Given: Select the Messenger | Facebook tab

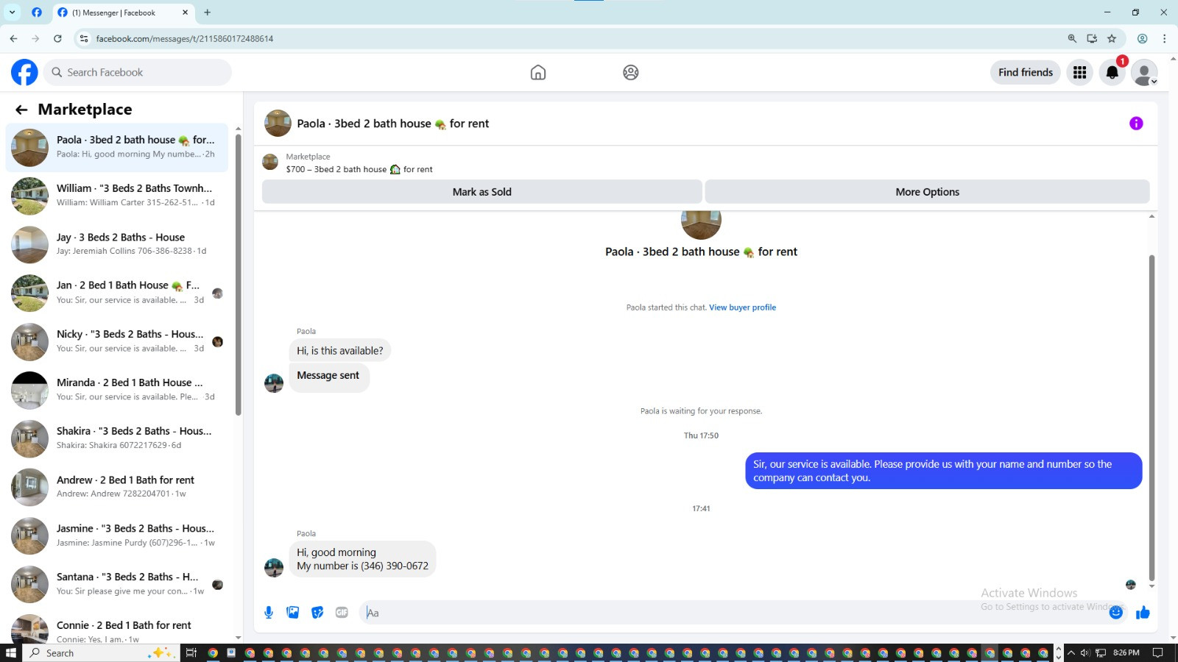Looking at the screenshot, I should point(123,13).
